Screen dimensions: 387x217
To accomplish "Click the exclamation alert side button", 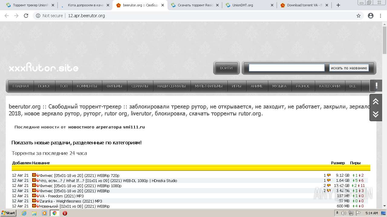I will (x=376, y=86).
